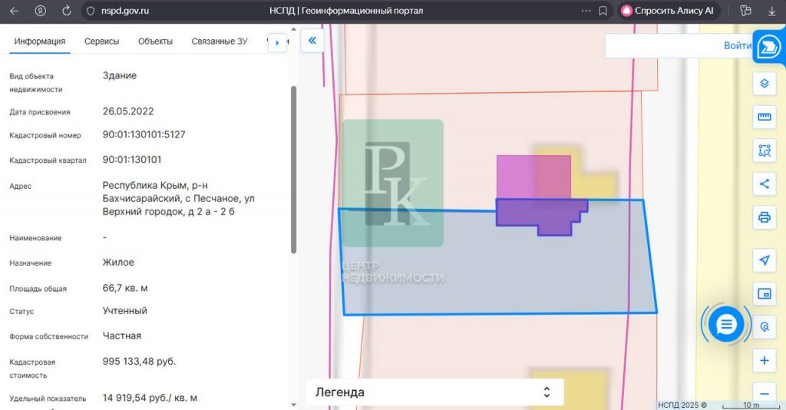
Task: Click the share map icon
Action: [x=764, y=184]
